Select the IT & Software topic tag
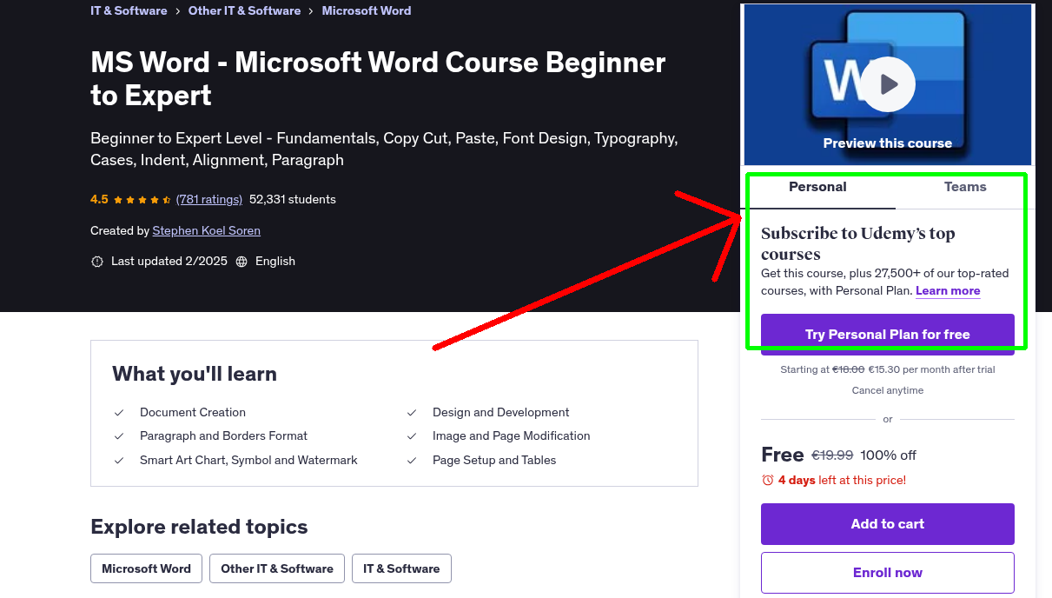The image size is (1052, 598). click(401, 568)
